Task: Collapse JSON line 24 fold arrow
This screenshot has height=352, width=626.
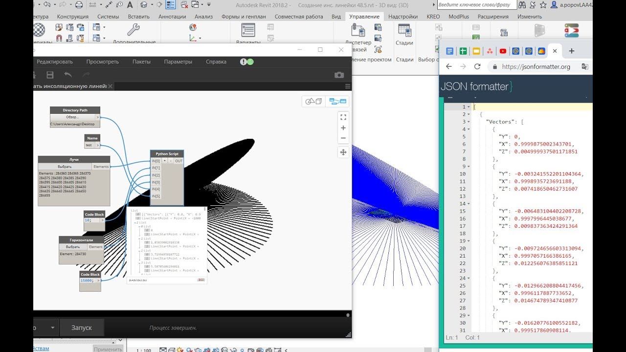Action: point(469,278)
